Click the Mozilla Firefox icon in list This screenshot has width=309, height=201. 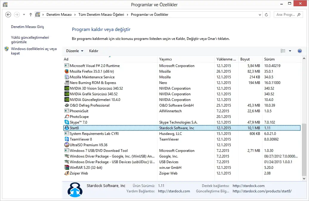tap(67, 71)
